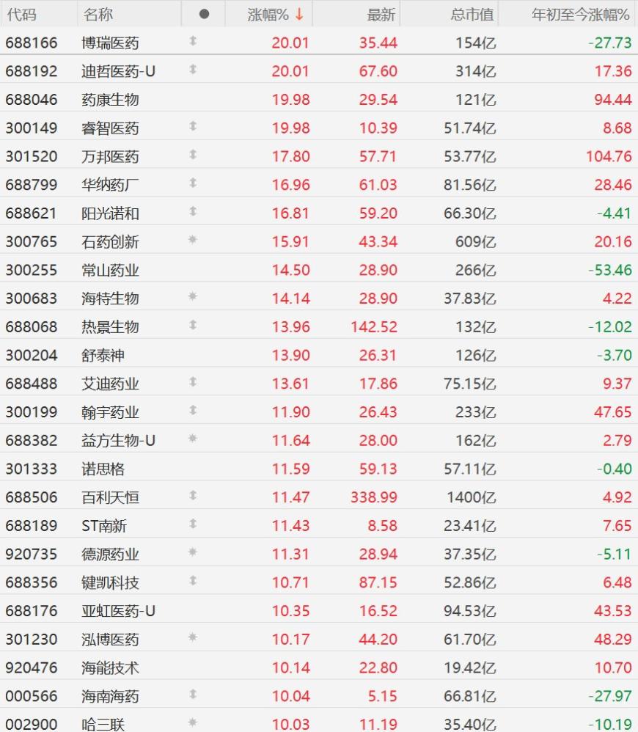This screenshot has height=732, width=638.
Task: Click the 亚虹医药-U stock name
Action: (x=119, y=611)
